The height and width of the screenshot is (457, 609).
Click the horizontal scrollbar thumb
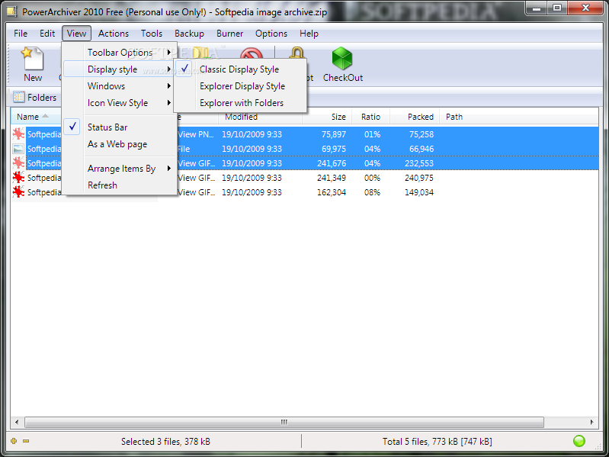click(x=284, y=422)
